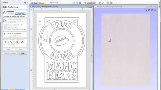161x90 pixels.
Task: Enable Scale cross sections with width
Action: point(5,25)
